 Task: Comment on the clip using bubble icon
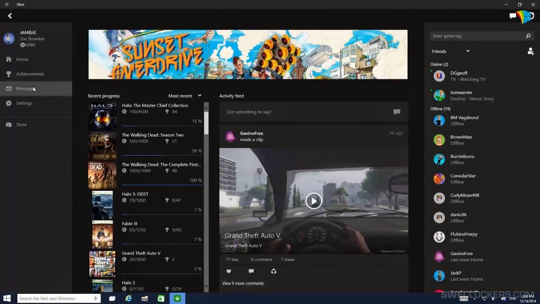click(x=251, y=271)
